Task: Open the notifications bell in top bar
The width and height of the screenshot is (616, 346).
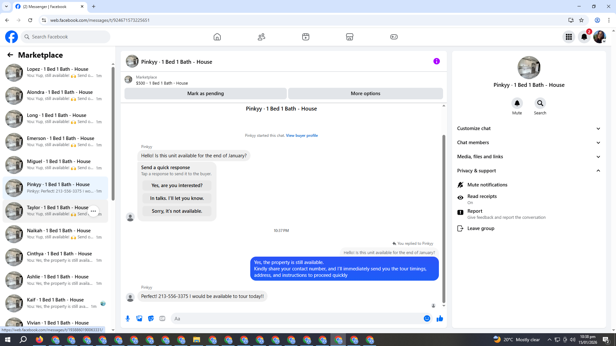Action: pos(584,37)
